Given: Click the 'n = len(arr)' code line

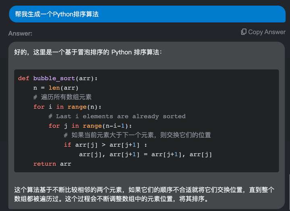Looking at the screenshot, I should (x=56, y=88).
